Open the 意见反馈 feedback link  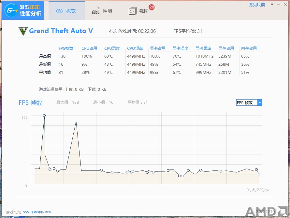click(x=257, y=5)
